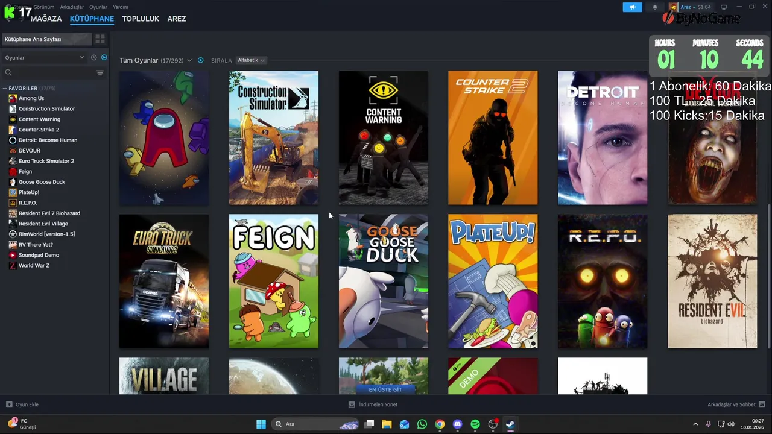Switch to the KÜTÜPHANE tab
Image resolution: width=772 pixels, height=434 pixels.
tap(92, 19)
